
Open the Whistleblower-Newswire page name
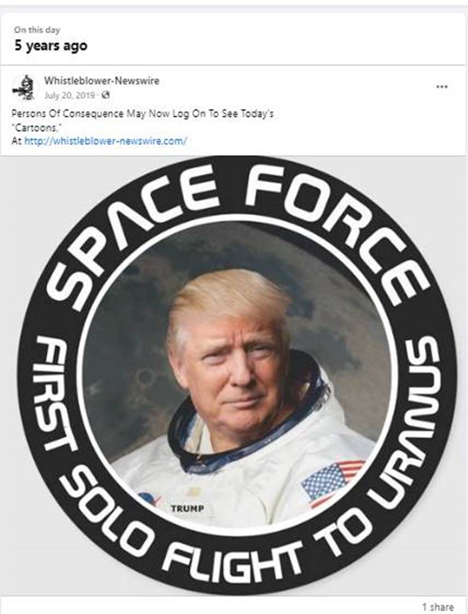click(x=102, y=81)
